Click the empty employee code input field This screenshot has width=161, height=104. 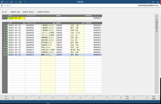(x=63, y=18)
